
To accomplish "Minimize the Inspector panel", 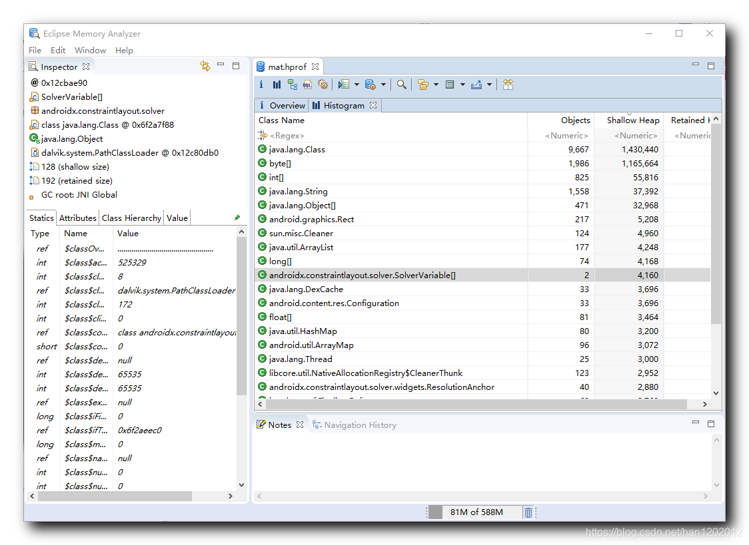I will click(221, 65).
